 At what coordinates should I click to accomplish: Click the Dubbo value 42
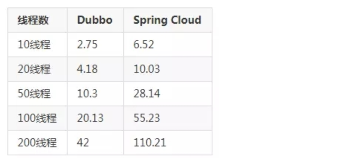pos(83,142)
